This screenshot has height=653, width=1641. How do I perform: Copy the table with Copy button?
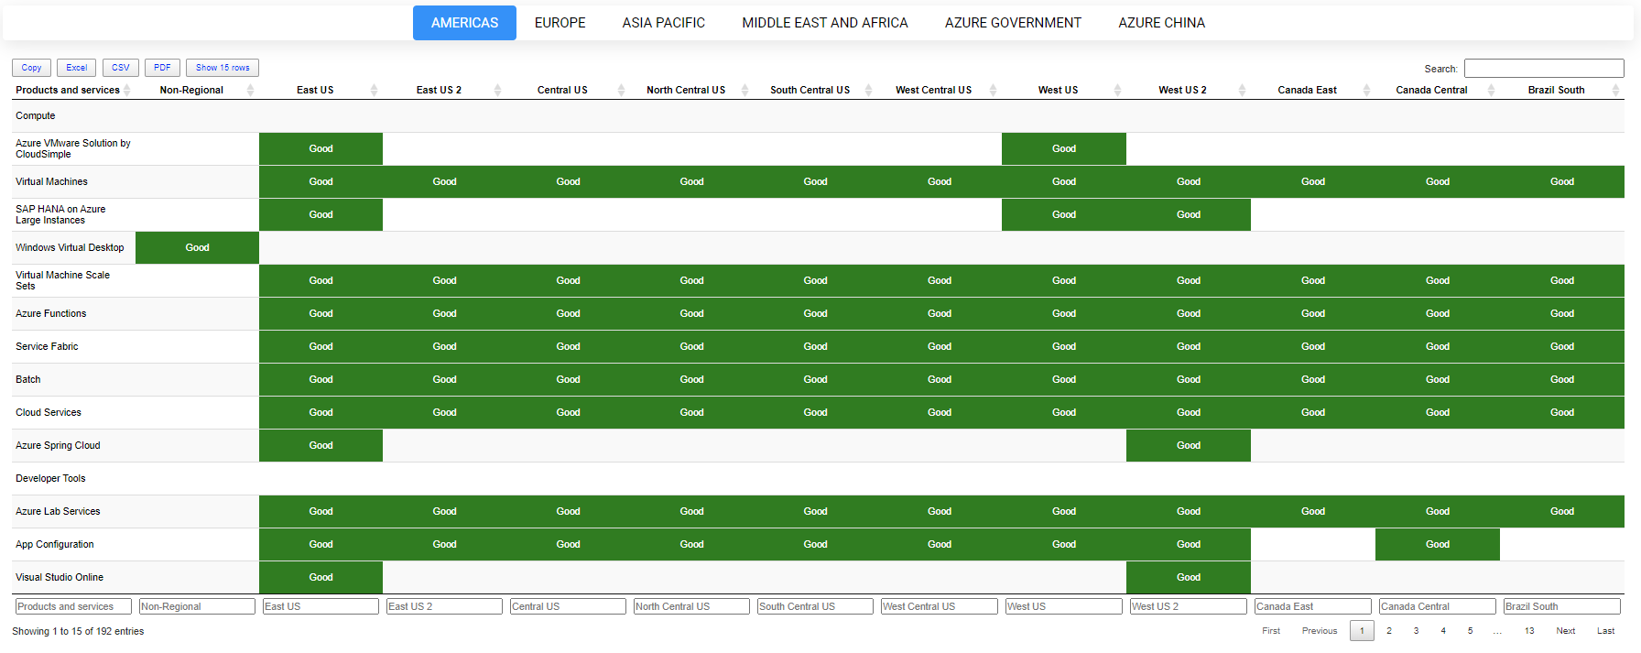(31, 68)
